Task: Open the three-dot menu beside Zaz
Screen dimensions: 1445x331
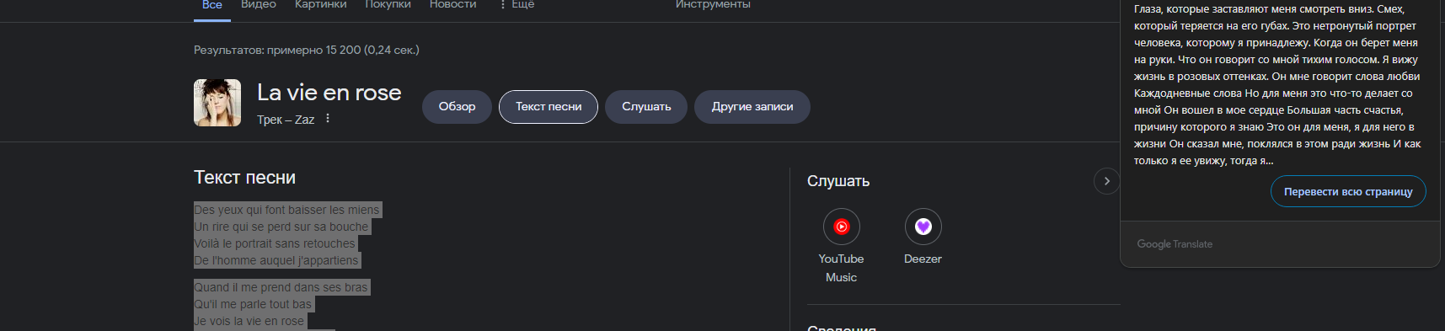Action: point(328,119)
